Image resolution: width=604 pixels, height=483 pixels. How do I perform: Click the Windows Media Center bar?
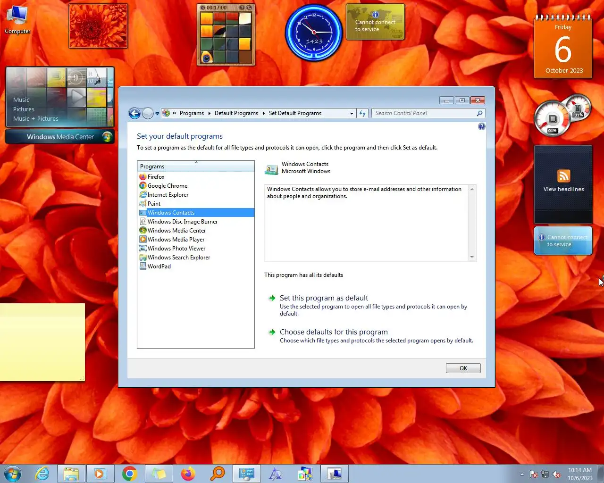pos(60,137)
